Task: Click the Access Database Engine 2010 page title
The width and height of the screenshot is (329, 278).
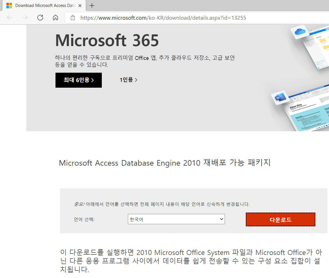Action: 164,163
